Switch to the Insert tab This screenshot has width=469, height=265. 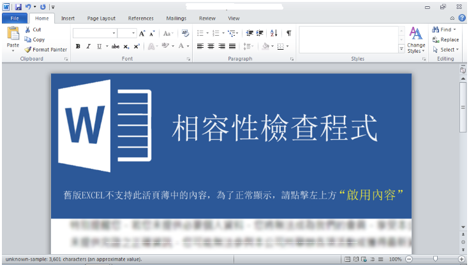coord(68,18)
